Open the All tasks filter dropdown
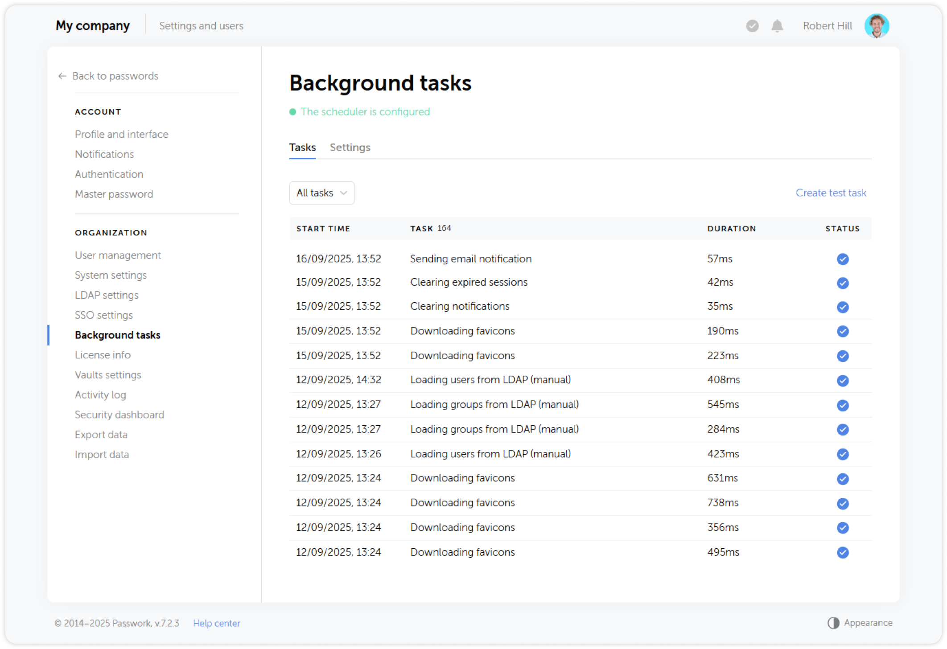Viewport: 947px width, 649px height. (x=321, y=193)
